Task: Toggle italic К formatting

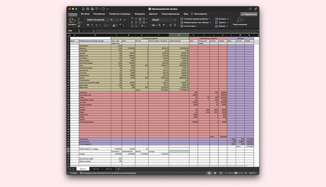Action: pyautogui.click(x=92, y=25)
